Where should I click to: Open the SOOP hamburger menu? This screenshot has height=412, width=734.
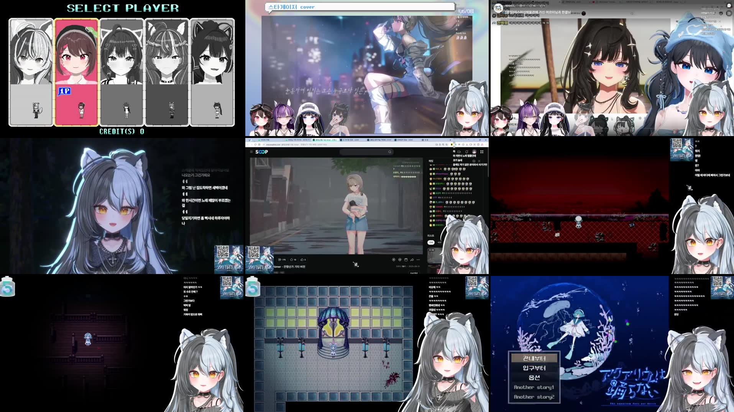point(251,152)
